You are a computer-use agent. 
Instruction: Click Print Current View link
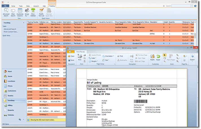(11, 32)
